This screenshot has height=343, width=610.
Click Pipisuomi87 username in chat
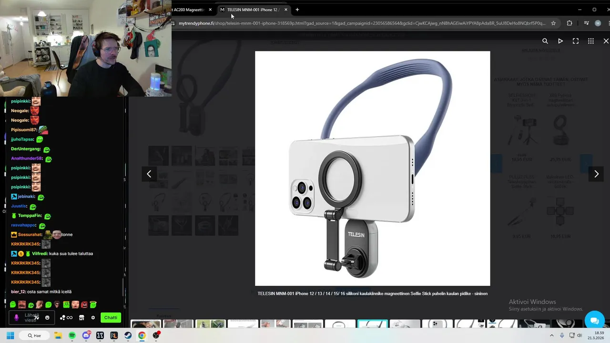point(23,130)
